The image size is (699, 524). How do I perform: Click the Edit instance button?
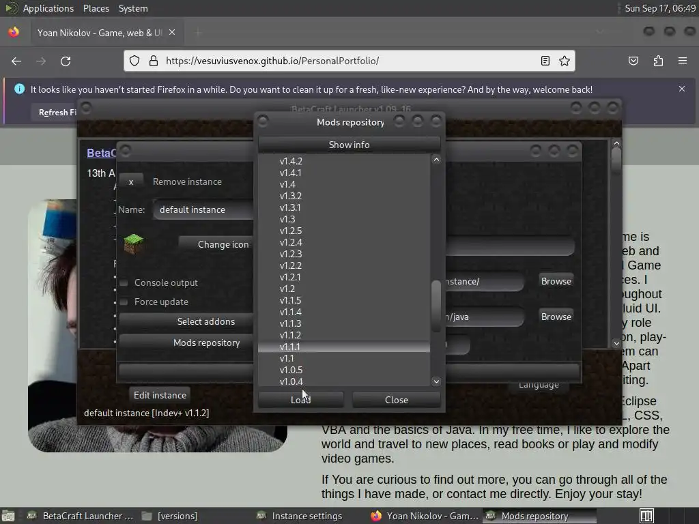pyautogui.click(x=160, y=395)
